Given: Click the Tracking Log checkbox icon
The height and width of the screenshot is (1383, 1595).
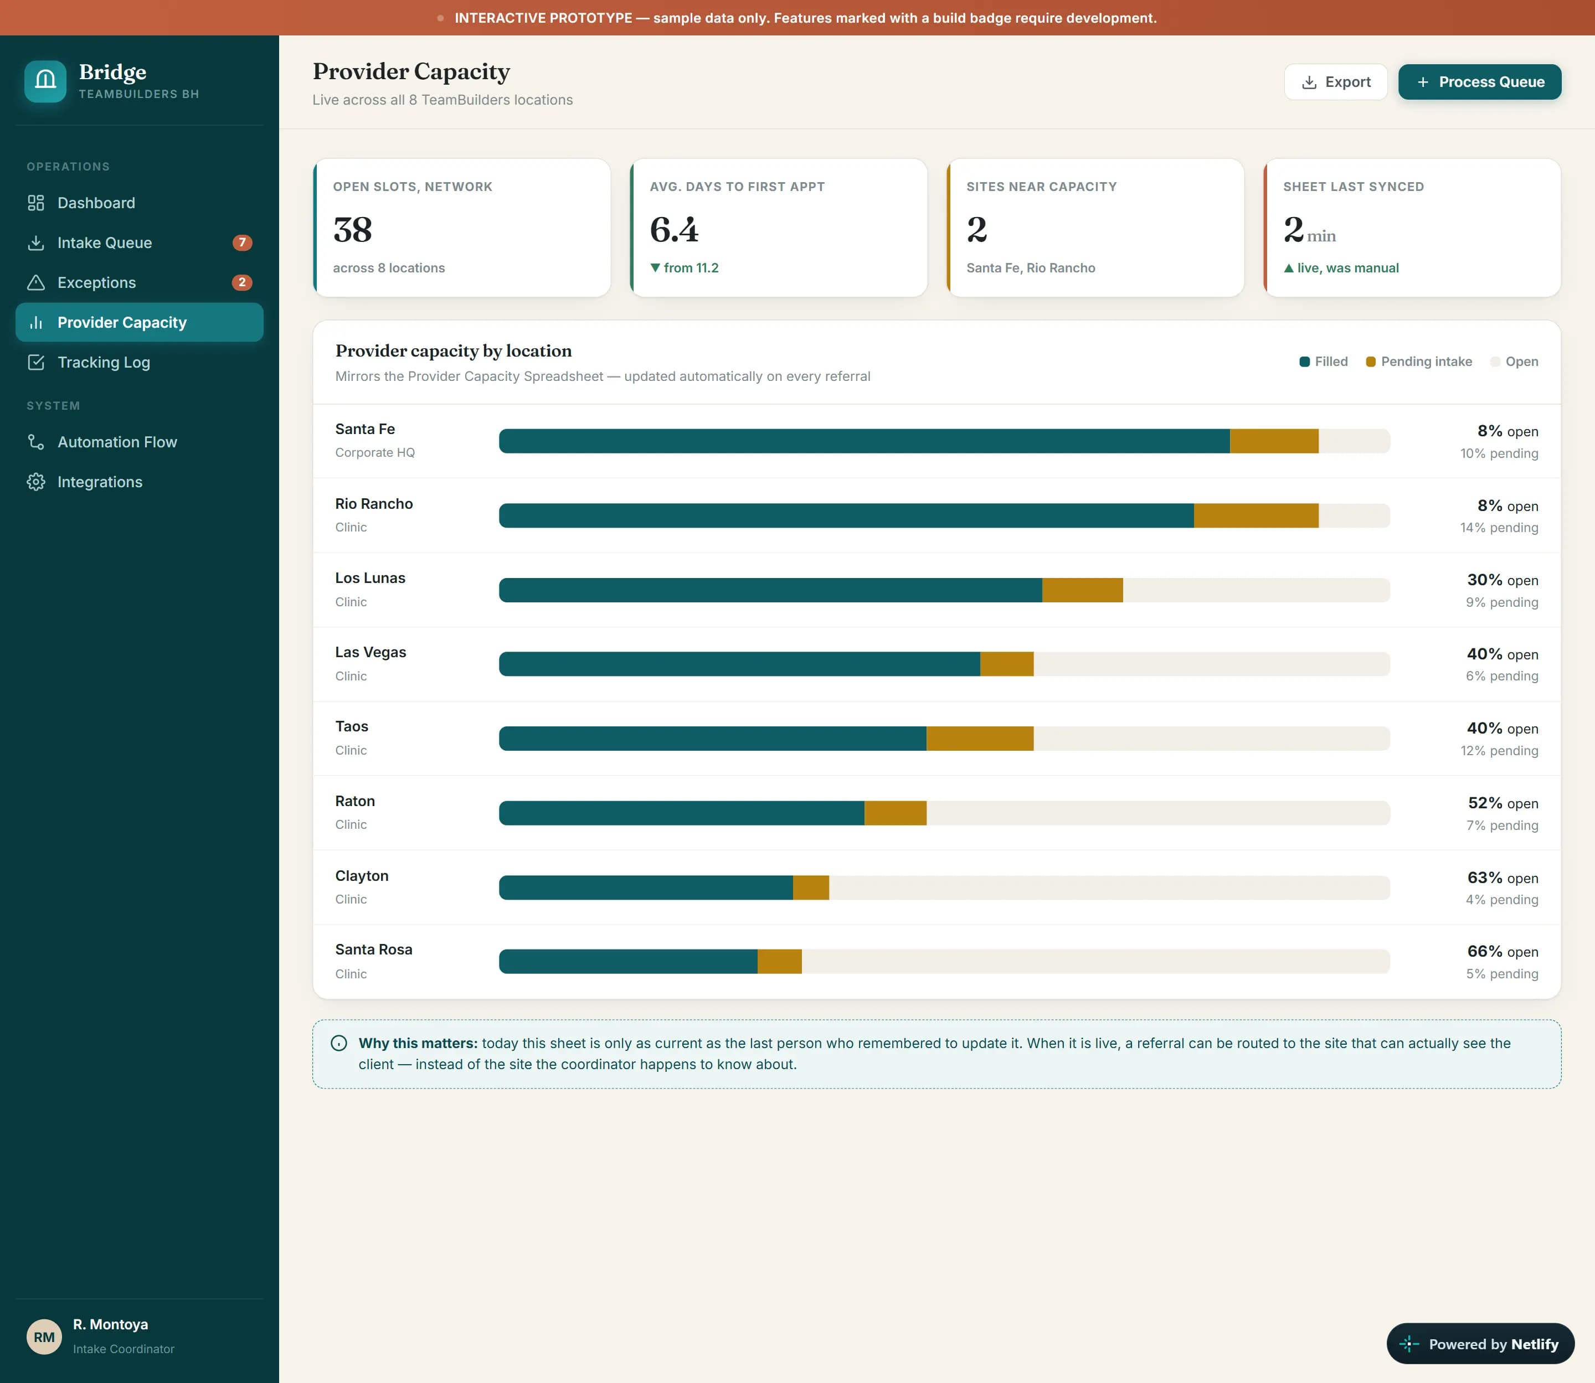Looking at the screenshot, I should coord(35,362).
